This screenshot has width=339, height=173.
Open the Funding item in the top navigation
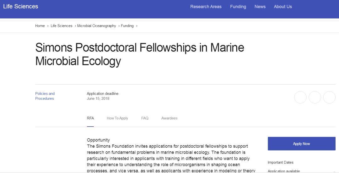tap(238, 7)
